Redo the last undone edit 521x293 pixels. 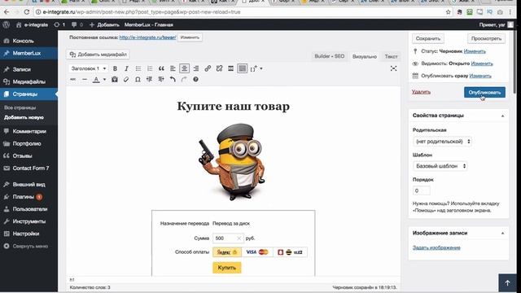184,80
